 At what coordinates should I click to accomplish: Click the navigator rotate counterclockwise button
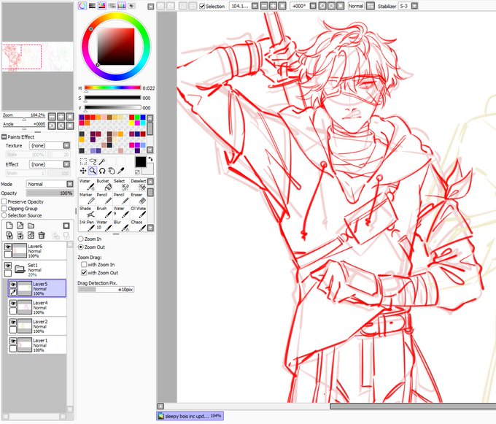coord(52,126)
